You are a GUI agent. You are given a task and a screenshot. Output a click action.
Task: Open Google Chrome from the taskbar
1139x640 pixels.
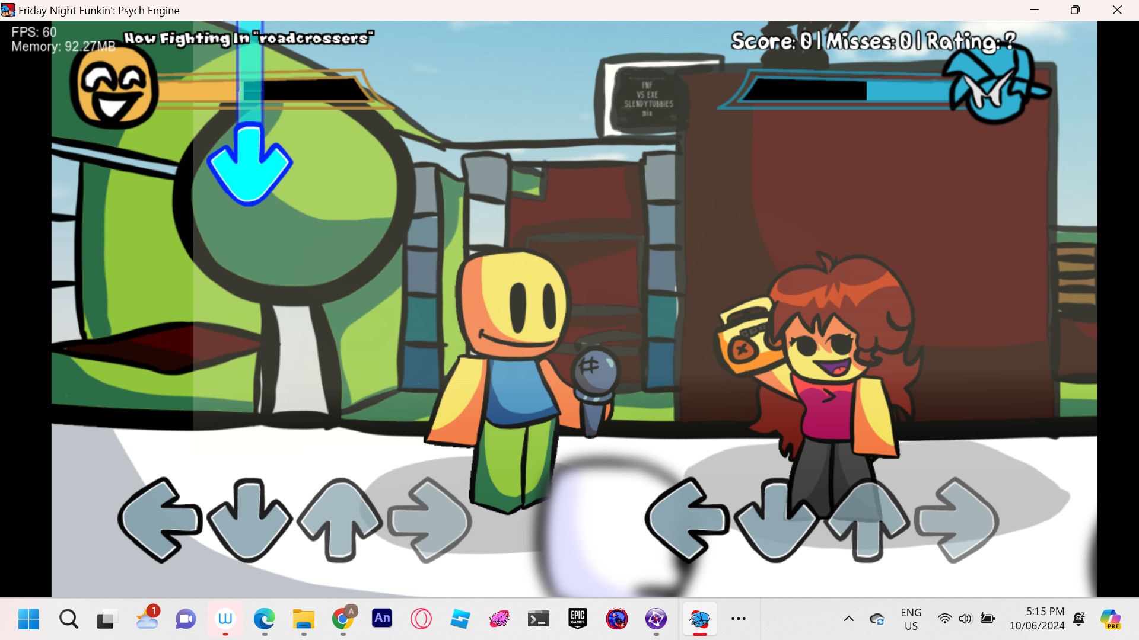point(343,619)
